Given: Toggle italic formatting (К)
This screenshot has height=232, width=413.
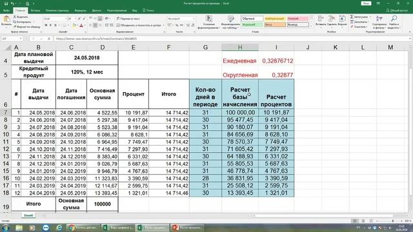Looking at the screenshot, I should (x=50, y=25).
